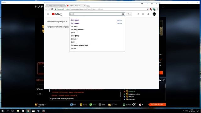The image size is (201, 113).
Task: Choose suggestion "фастфуд"
Action: (x=74, y=26)
